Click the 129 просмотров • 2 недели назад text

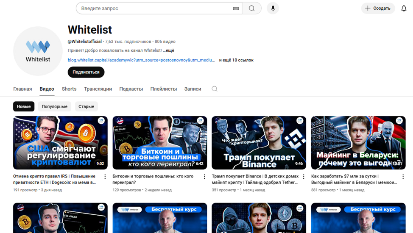[x=142, y=190]
